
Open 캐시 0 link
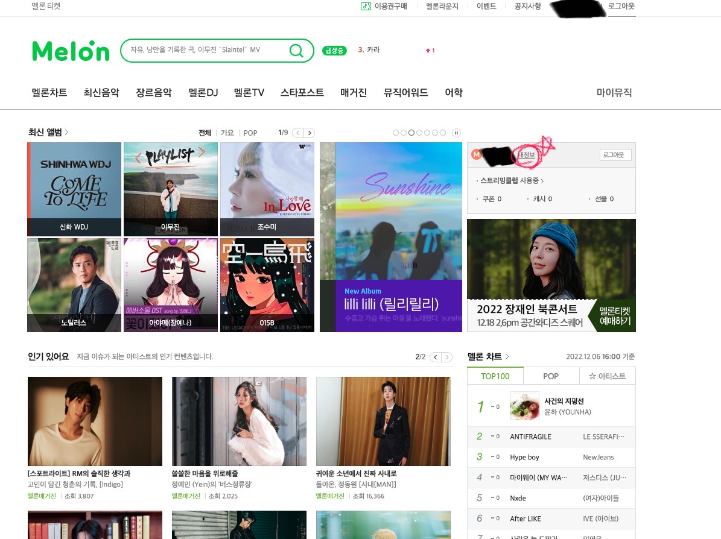pyautogui.click(x=542, y=198)
